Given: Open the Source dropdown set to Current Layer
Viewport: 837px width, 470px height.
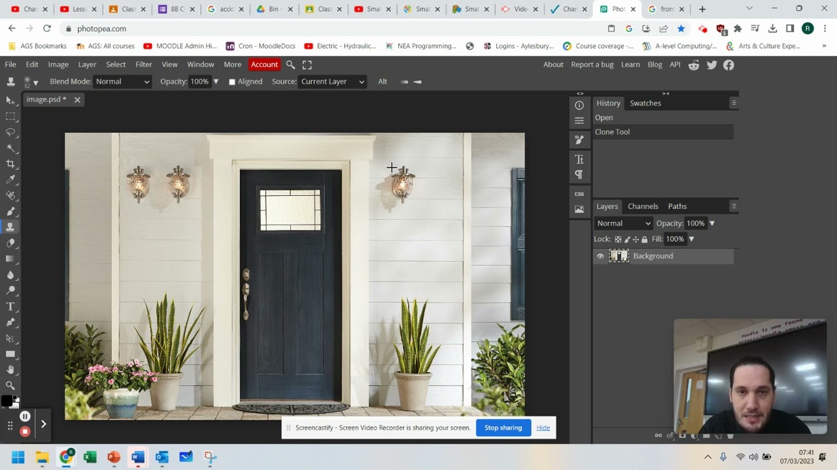Looking at the screenshot, I should click(x=332, y=82).
